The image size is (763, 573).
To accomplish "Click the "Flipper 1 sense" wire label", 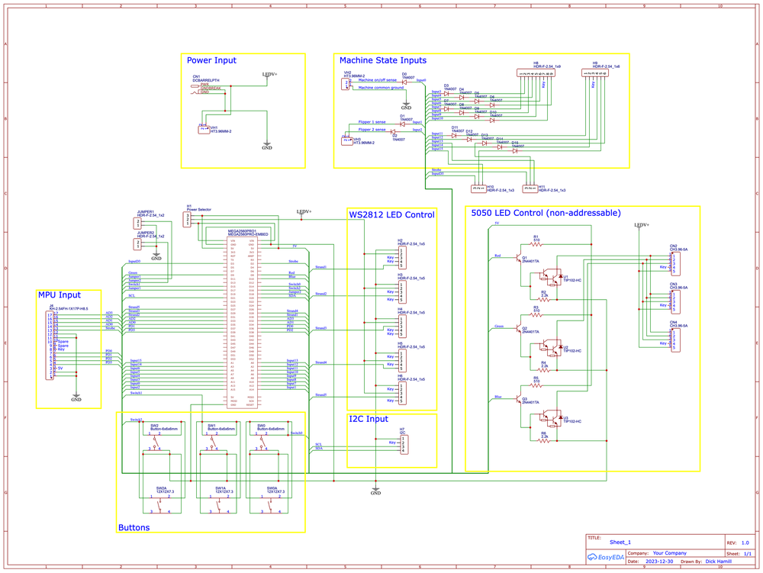I will pyautogui.click(x=372, y=122).
